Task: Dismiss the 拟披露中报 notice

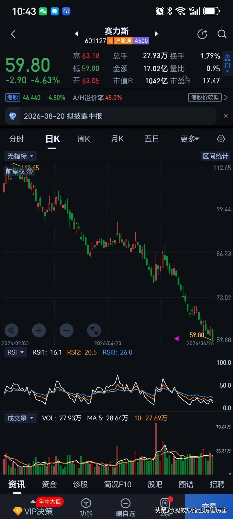Action: coord(226,116)
